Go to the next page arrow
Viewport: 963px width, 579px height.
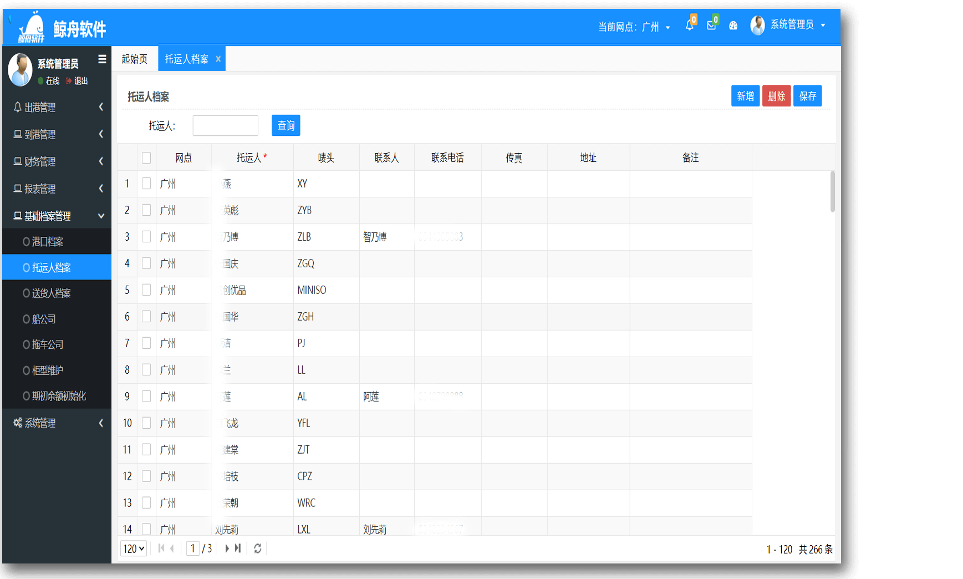(227, 548)
